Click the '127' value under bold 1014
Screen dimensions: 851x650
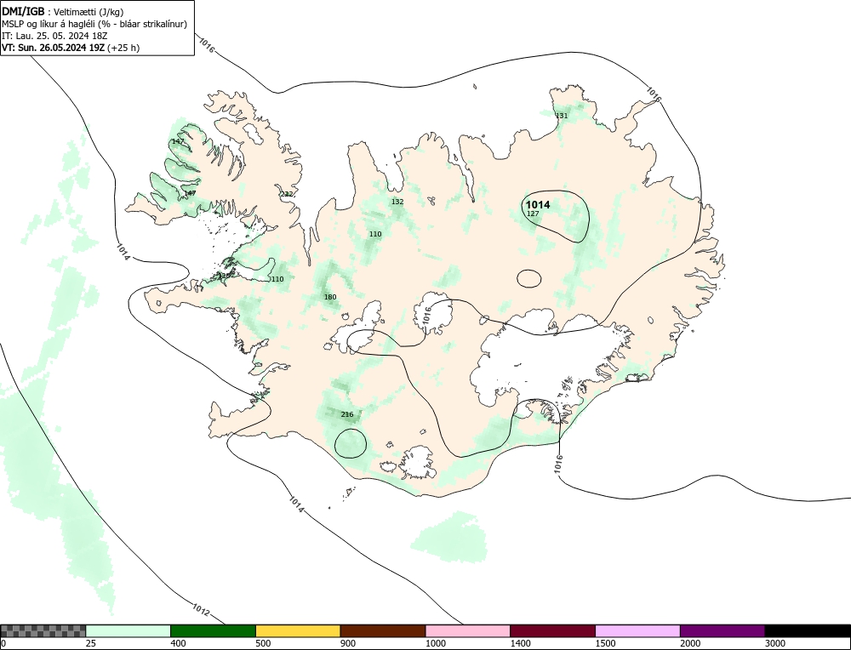pyautogui.click(x=533, y=214)
